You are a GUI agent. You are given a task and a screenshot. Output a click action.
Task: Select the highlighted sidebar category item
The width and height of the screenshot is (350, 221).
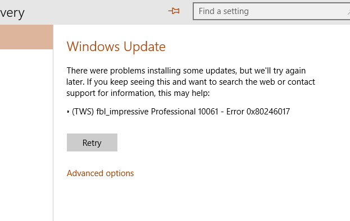26,37
